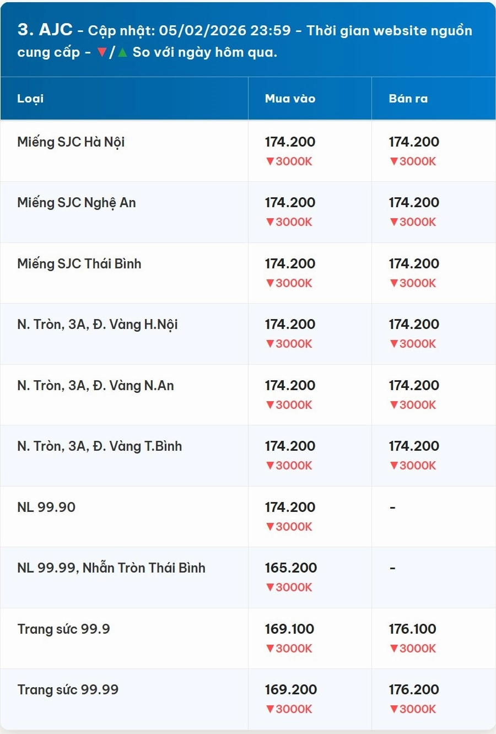
Task: Click the 3000K decrease indicator under 176.200
Action: tap(413, 709)
